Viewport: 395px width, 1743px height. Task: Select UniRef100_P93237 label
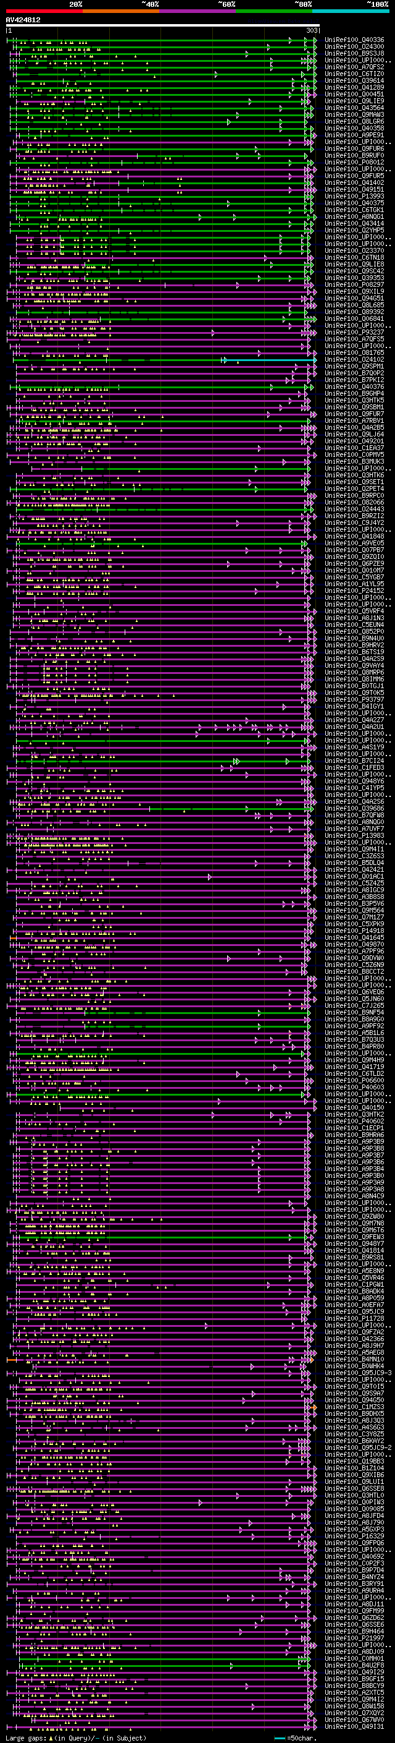pos(354,332)
